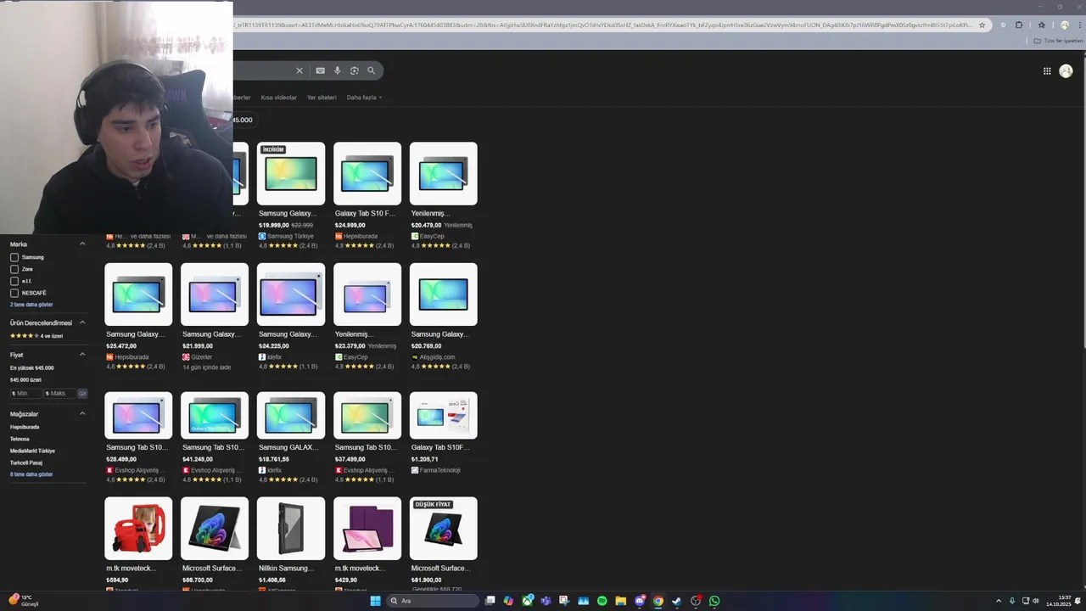The height and width of the screenshot is (611, 1086).
Task: Open Steam from the taskbar
Action: 677,601
